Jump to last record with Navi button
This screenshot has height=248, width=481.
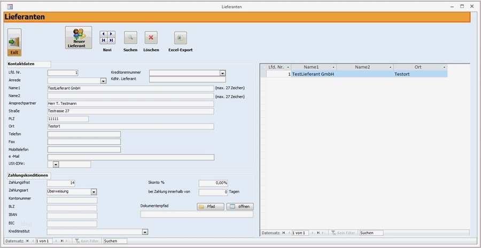click(x=111, y=40)
